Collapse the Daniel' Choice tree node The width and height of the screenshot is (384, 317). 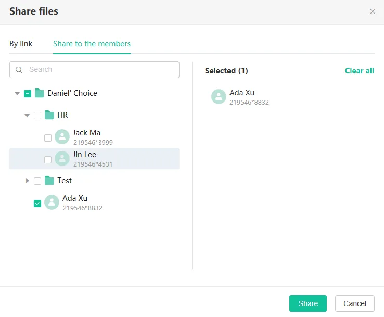pos(17,94)
